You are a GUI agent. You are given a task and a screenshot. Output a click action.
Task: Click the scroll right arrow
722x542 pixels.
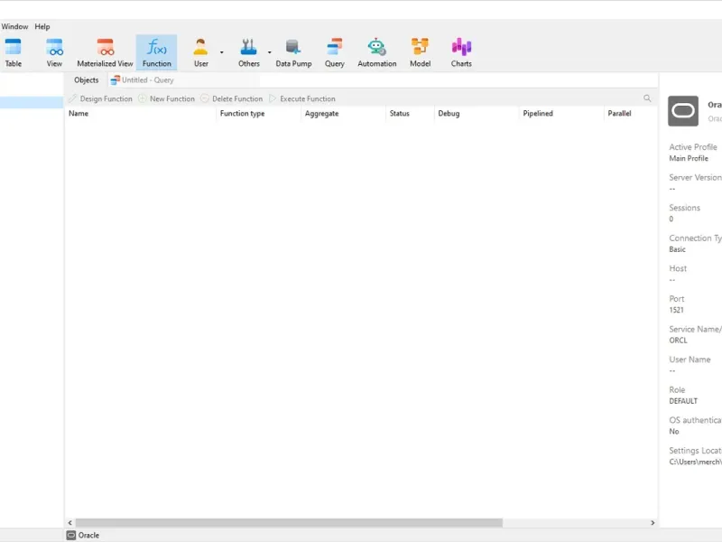click(x=652, y=523)
